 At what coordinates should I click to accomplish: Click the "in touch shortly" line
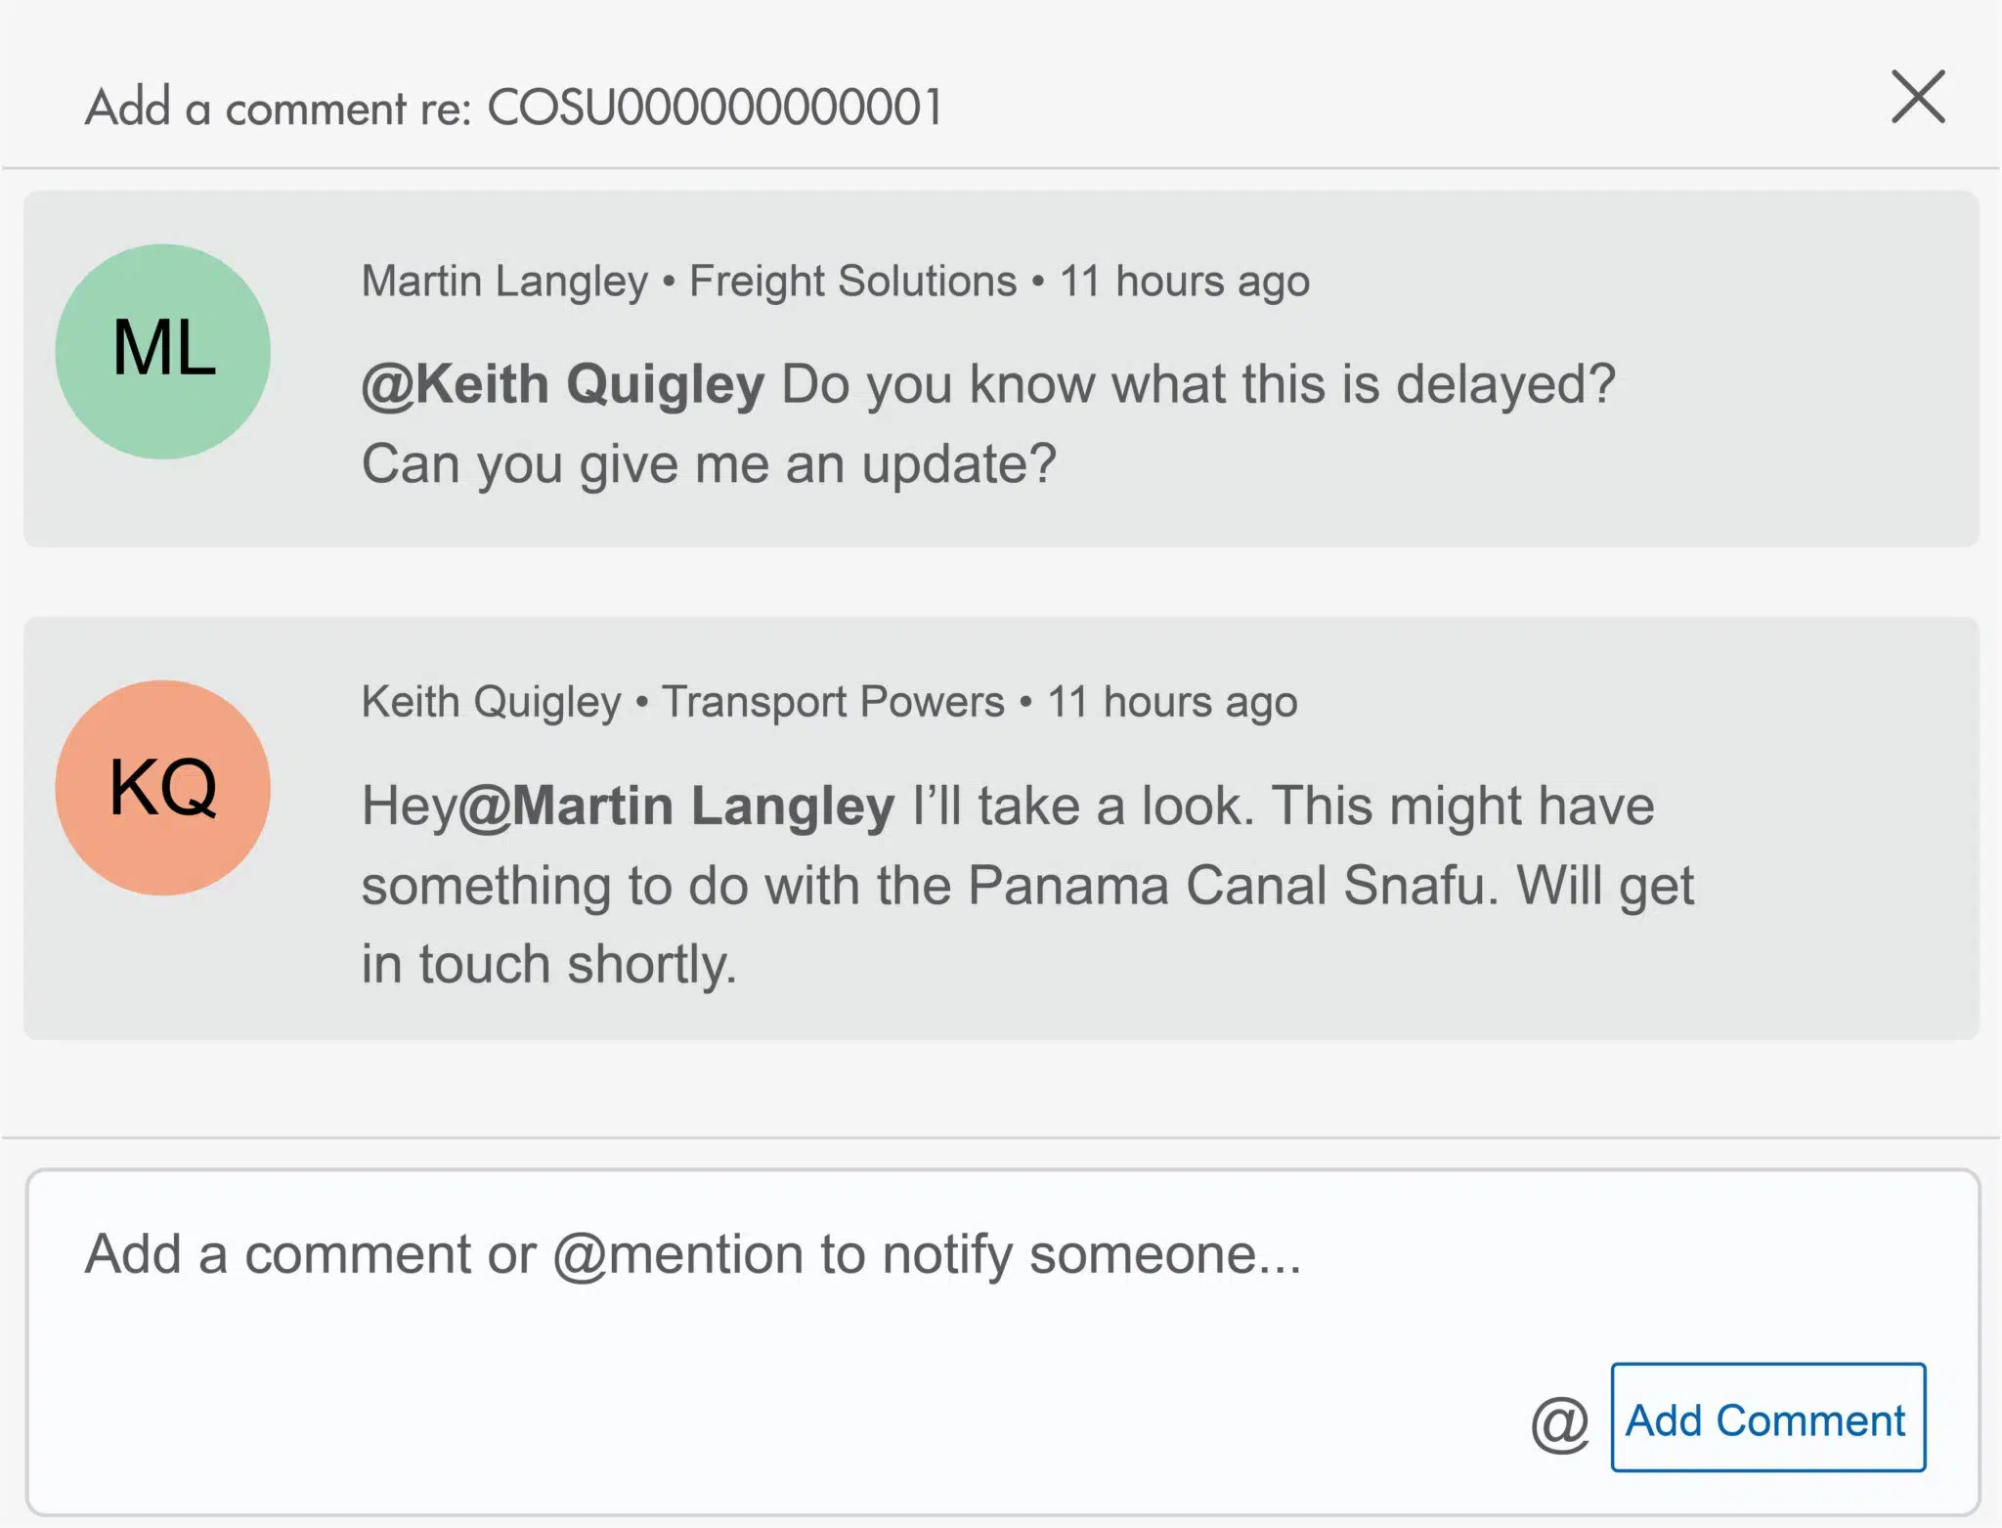[548, 965]
